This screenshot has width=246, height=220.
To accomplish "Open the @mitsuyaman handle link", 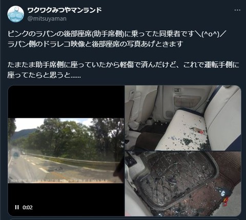I will tap(47, 18).
